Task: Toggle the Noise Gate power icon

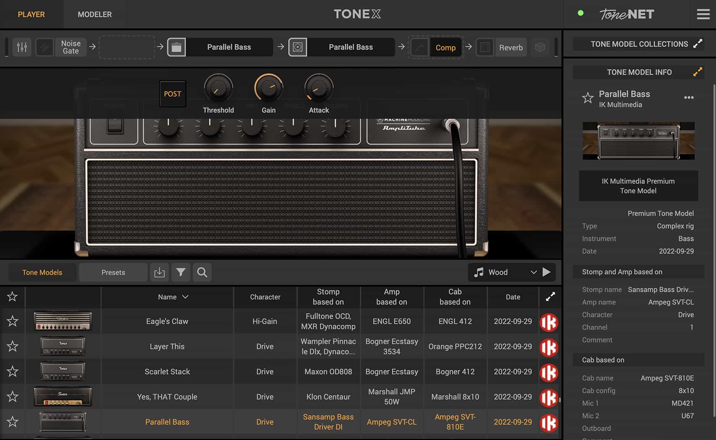Action: 44,47
